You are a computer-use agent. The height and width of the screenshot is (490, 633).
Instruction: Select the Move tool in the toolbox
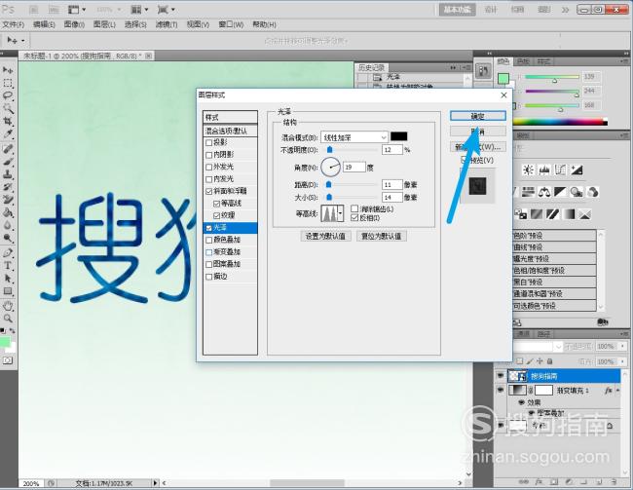pyautogui.click(x=8, y=70)
